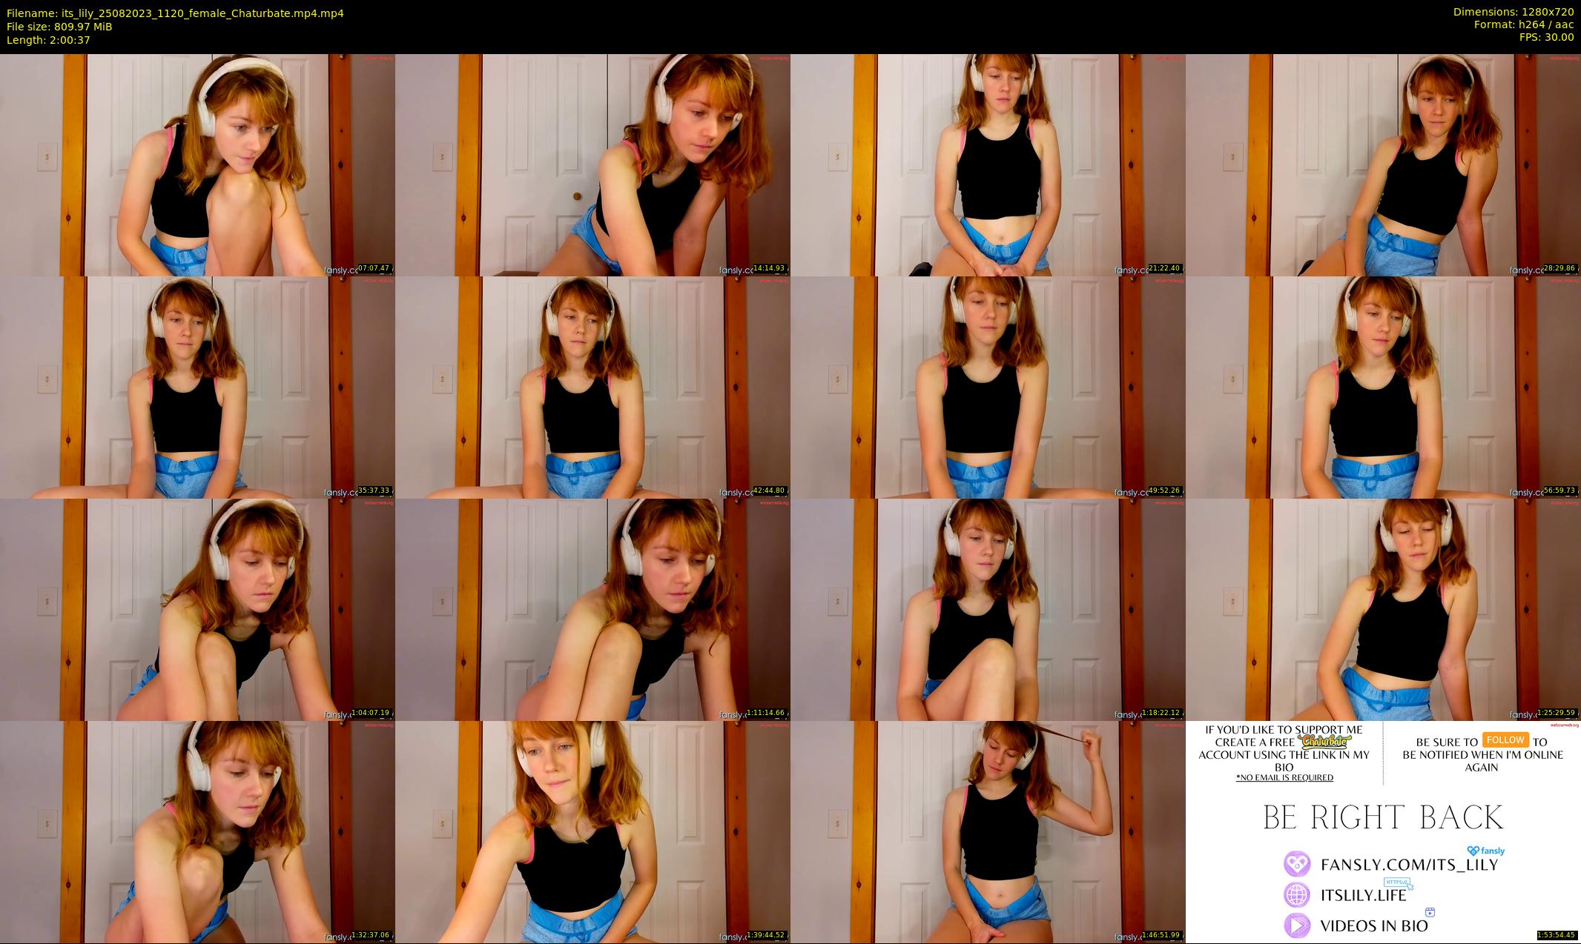Click the globe icon beside ITSLILY.LIFE

(x=1297, y=894)
